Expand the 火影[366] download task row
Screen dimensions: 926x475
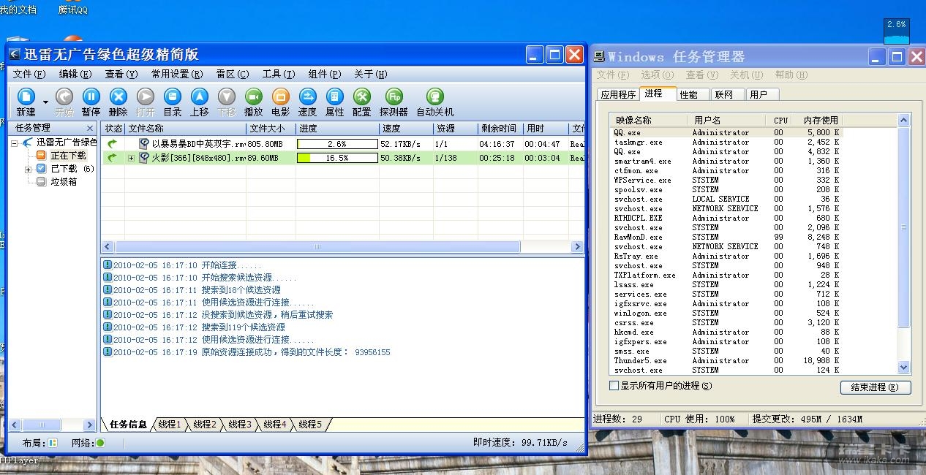(x=132, y=158)
